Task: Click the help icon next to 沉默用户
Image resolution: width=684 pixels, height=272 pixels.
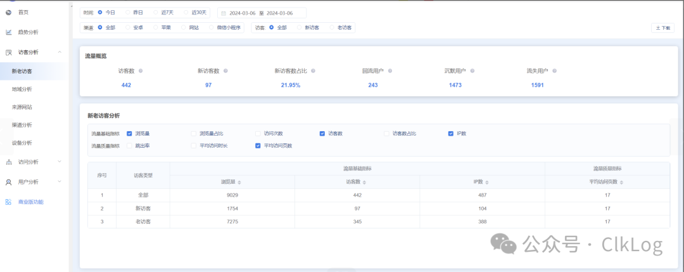Action: [472, 71]
